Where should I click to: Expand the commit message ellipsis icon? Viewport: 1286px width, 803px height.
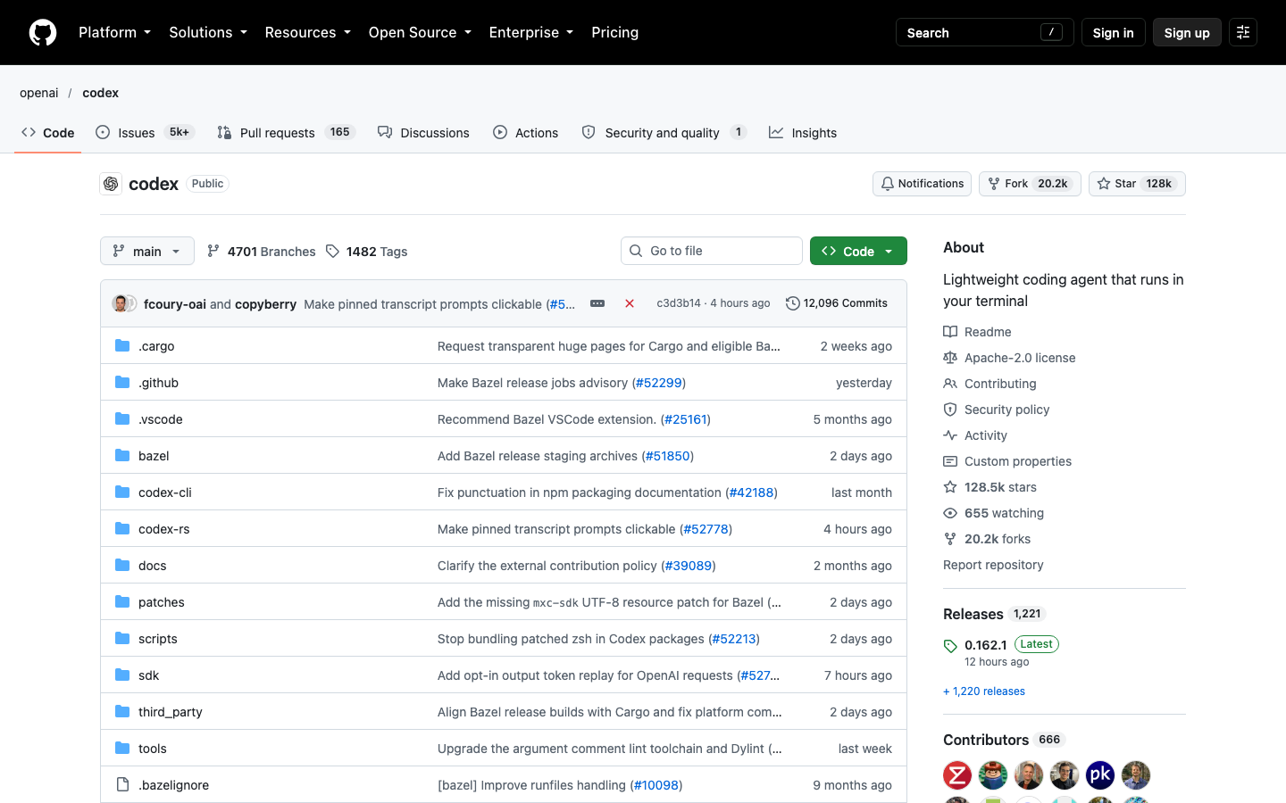[x=597, y=303]
